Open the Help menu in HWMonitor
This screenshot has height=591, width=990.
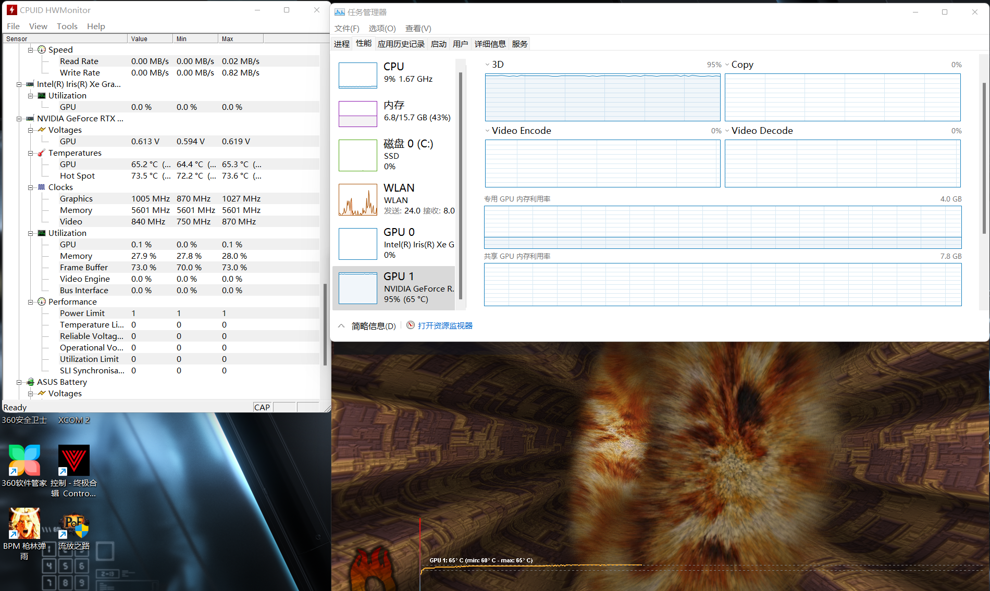(96, 26)
